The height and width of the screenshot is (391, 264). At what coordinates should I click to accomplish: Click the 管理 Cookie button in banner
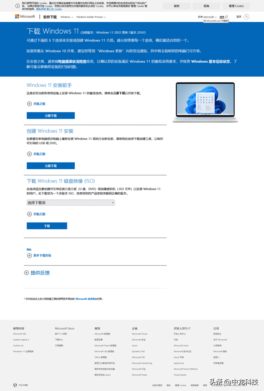pyautogui.click(x=236, y=6)
